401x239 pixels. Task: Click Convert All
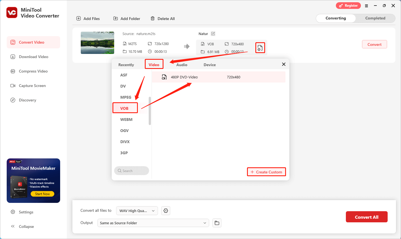click(x=366, y=217)
